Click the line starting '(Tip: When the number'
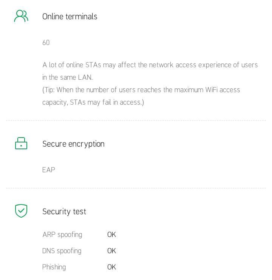 click(141, 90)
